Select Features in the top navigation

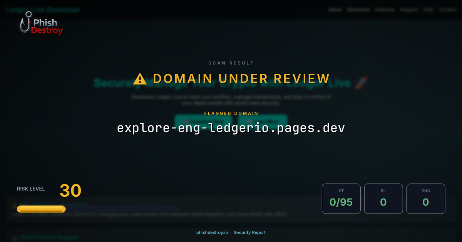[385, 10]
